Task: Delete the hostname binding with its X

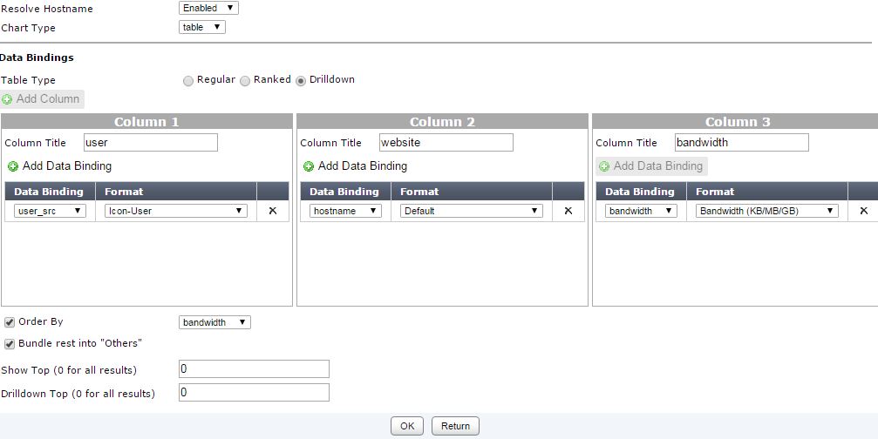Action: (568, 211)
